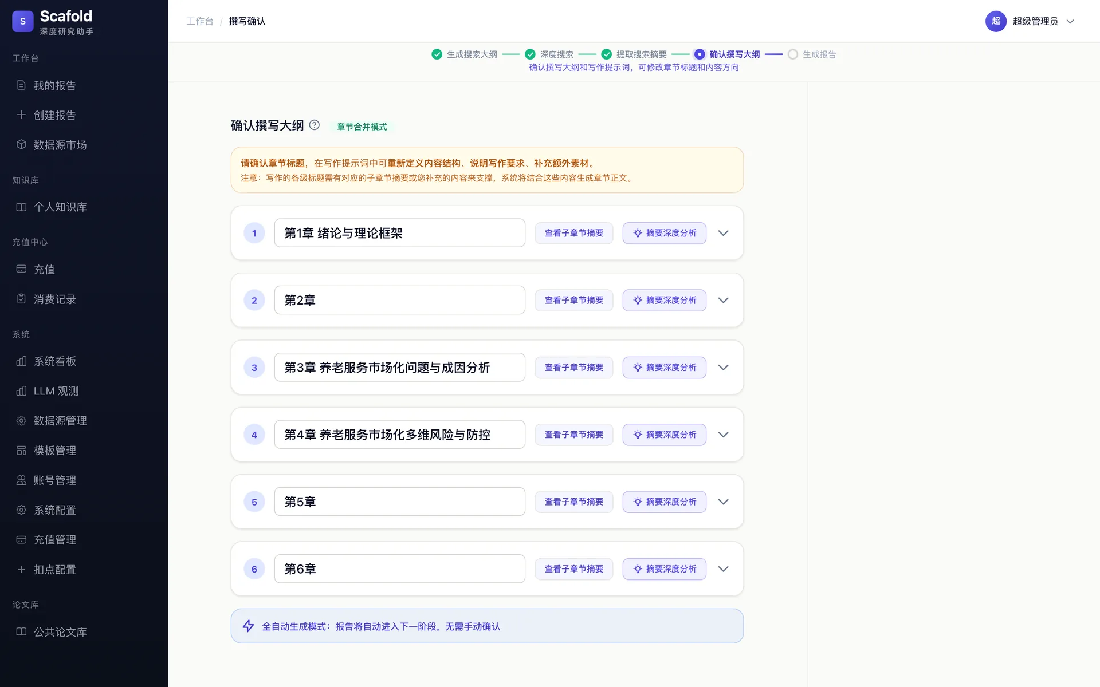Screen dimensions: 1100x687
Task: Click the lightning icon in 全自动生成模式 banner
Action: click(248, 626)
